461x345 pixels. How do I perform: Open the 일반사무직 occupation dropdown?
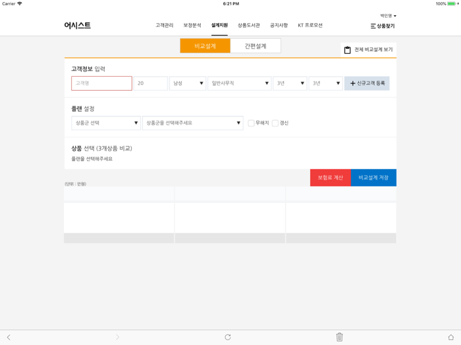click(x=239, y=83)
